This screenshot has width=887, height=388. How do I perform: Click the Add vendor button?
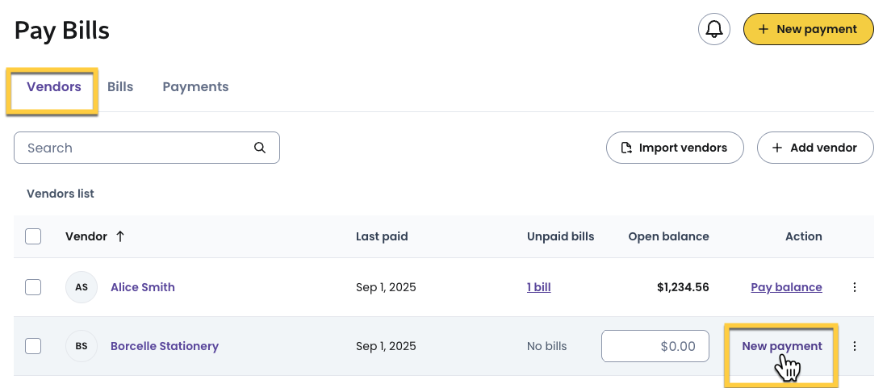click(814, 148)
